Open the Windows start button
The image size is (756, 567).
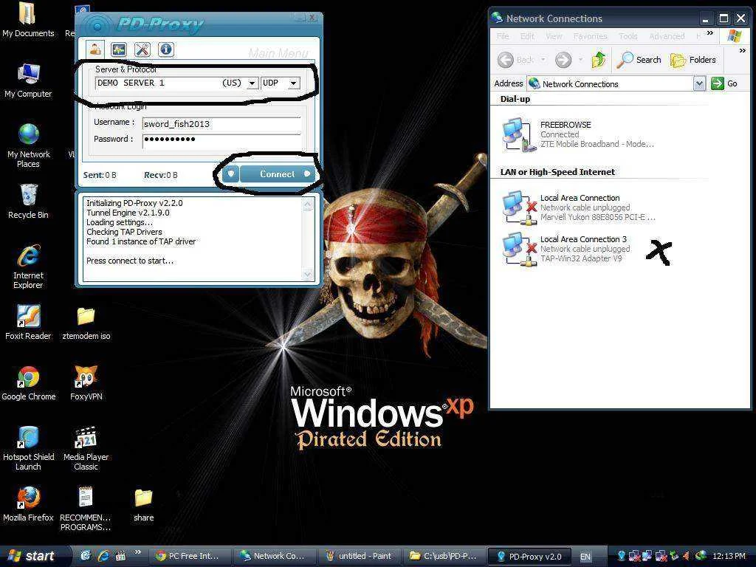[x=34, y=556]
